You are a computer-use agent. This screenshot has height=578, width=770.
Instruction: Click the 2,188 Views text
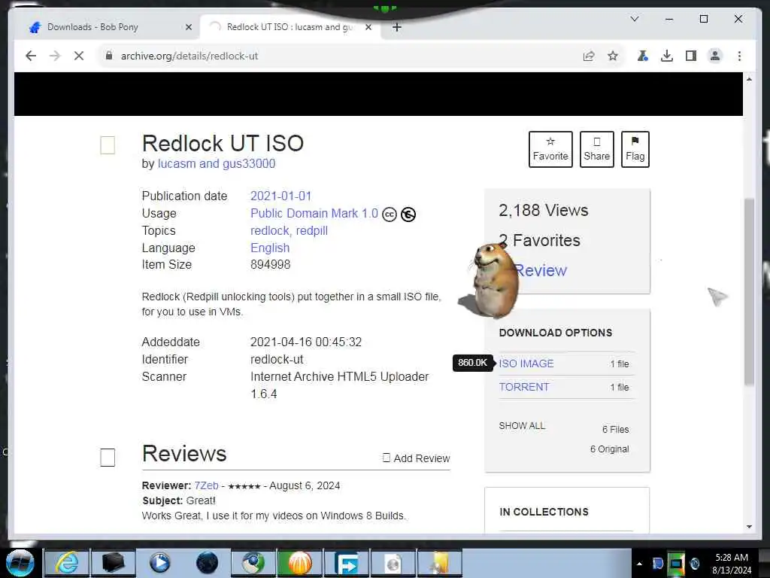543,211
